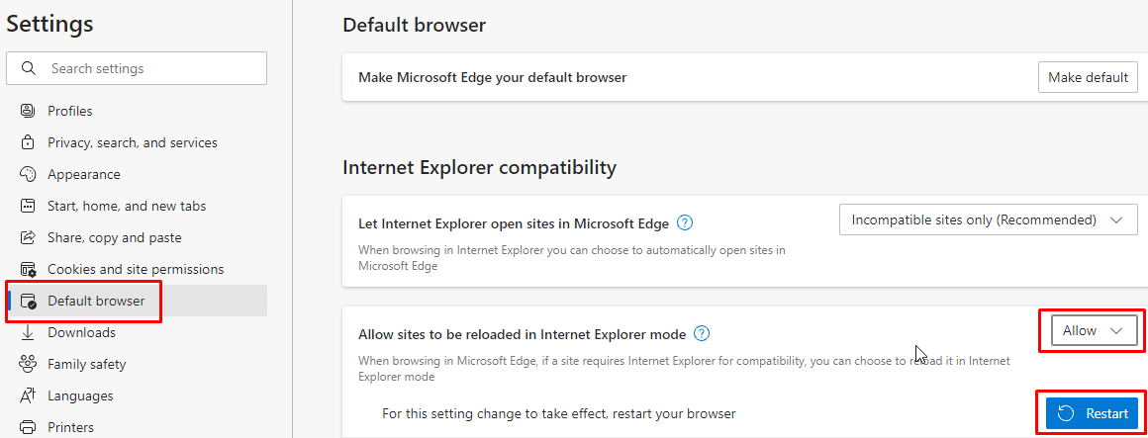Image resolution: width=1148 pixels, height=438 pixels.
Task: Click the Restart browser button
Action: point(1092,414)
